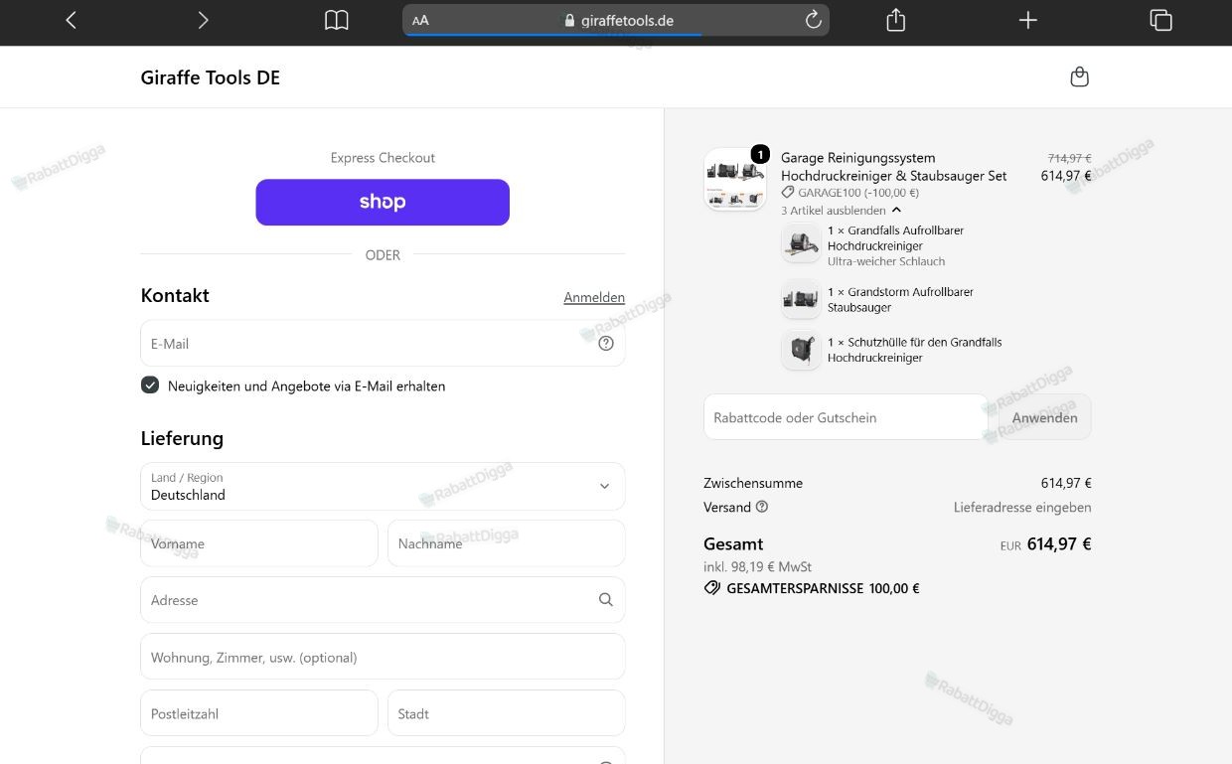Open a new tab with plus icon
The height and width of the screenshot is (764, 1232).
1027,20
